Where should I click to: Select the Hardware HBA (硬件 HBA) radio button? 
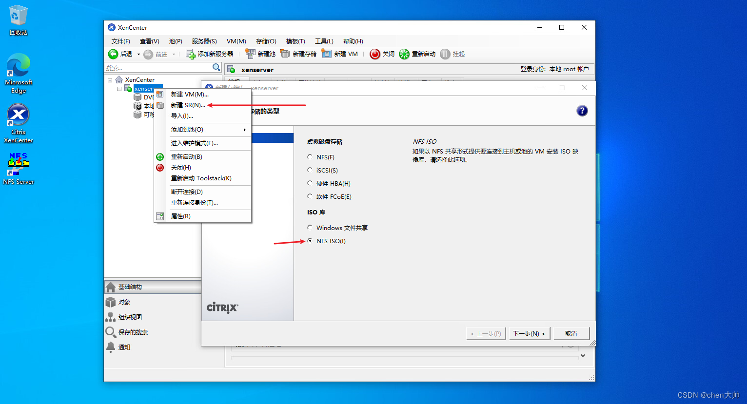(x=310, y=183)
